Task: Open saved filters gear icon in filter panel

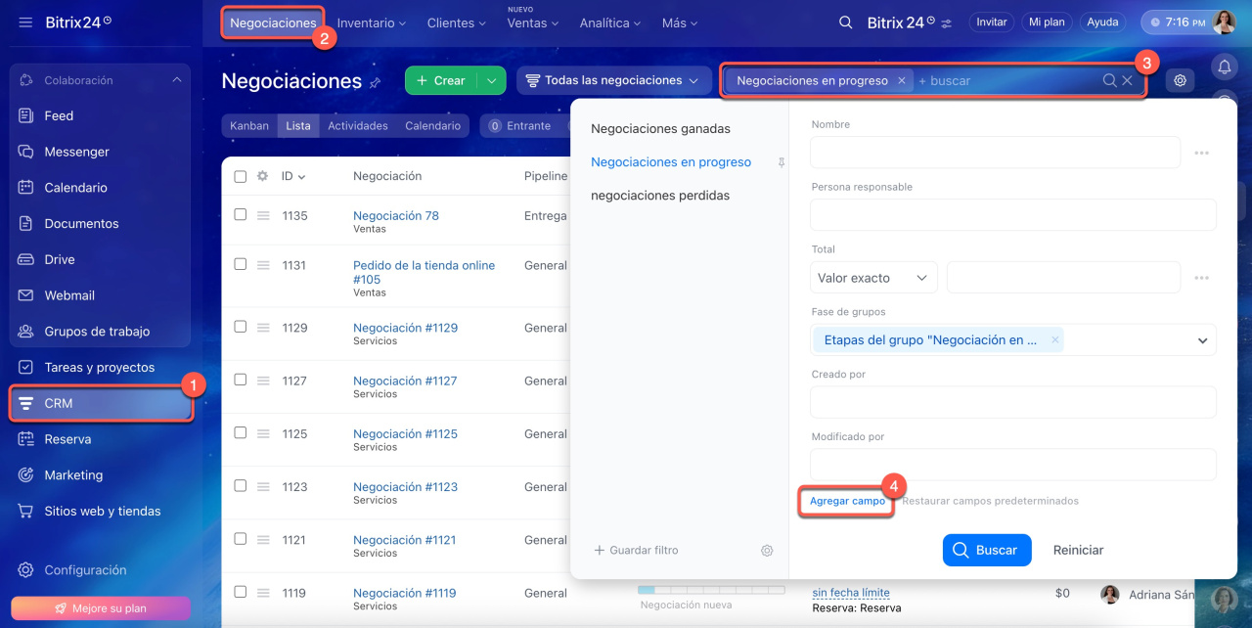Action: click(767, 551)
